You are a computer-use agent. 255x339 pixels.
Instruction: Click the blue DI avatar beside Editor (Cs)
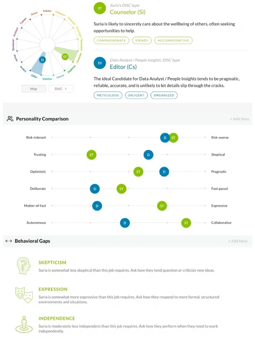99,63
